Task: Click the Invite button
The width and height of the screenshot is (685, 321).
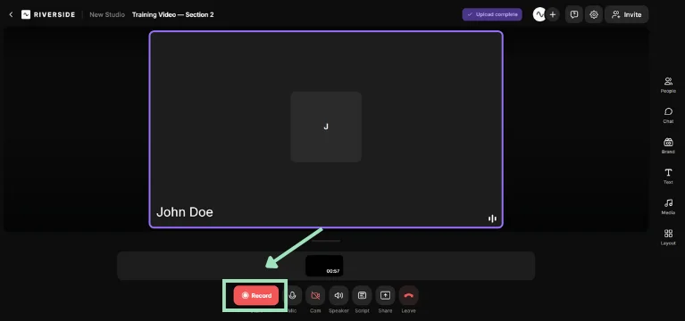Action: click(626, 14)
